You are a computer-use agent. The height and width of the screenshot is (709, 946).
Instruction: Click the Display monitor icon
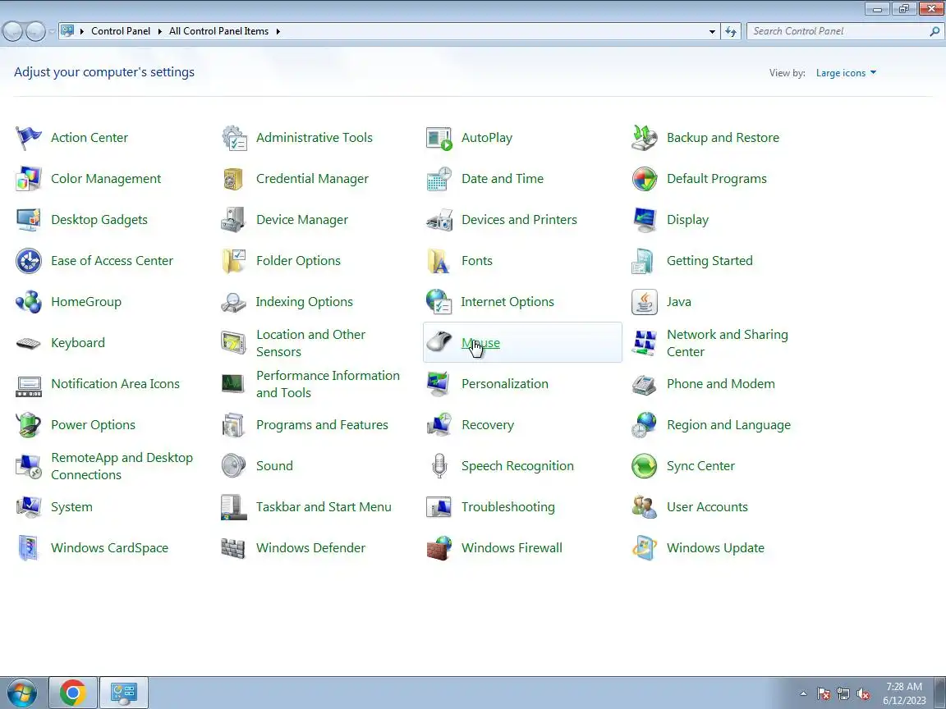(x=645, y=220)
